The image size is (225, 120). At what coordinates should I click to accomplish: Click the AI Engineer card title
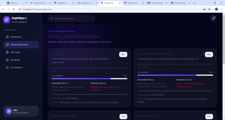pyautogui.click(x=60, y=54)
